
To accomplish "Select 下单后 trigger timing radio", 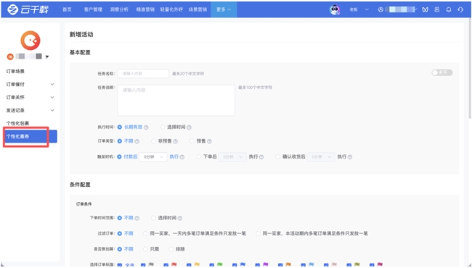I will (198, 156).
